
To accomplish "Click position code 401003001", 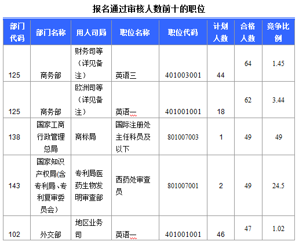I will [x=183, y=75].
